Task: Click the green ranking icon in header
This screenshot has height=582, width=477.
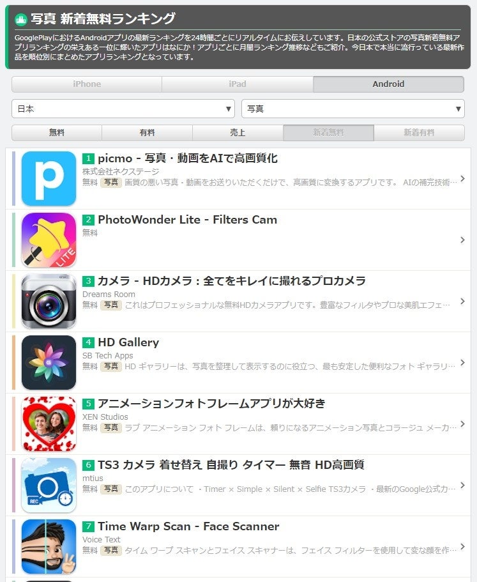Action: (x=21, y=19)
